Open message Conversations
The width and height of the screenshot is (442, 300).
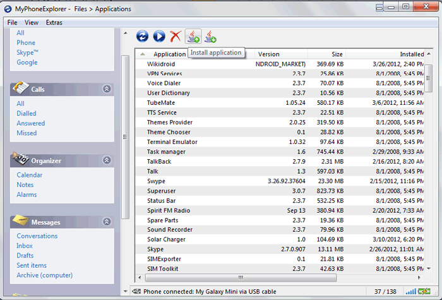coord(37,236)
